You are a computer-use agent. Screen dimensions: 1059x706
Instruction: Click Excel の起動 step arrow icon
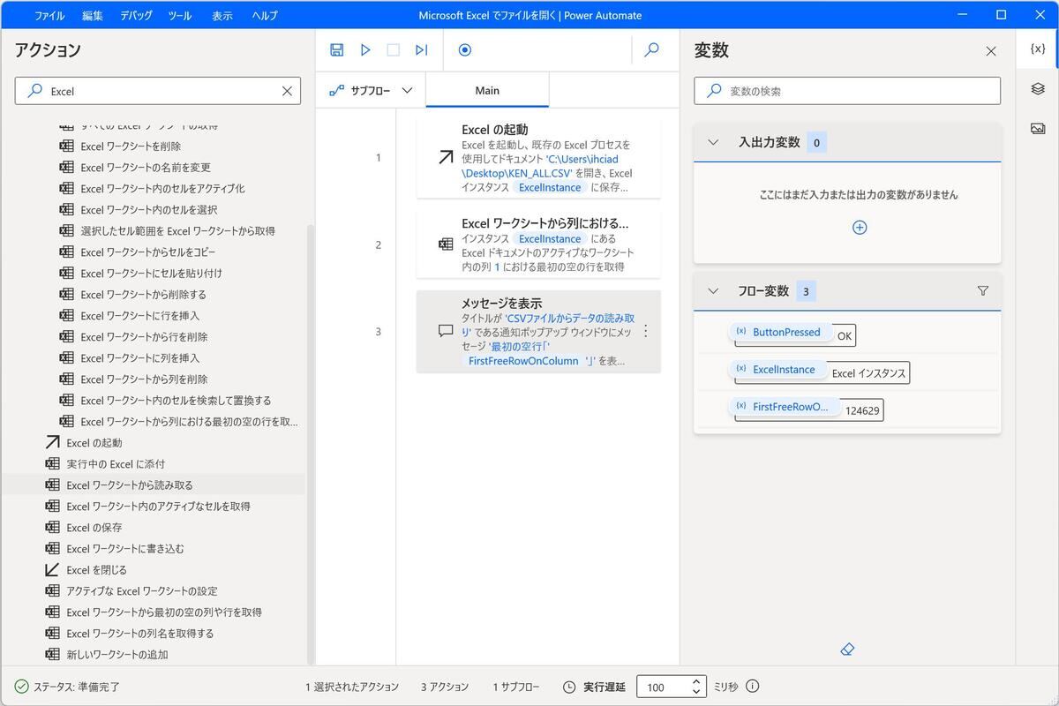[x=446, y=158]
